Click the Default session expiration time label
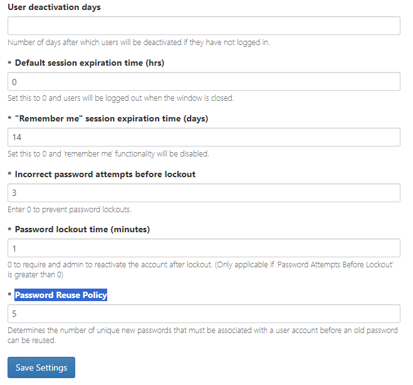 [90, 63]
